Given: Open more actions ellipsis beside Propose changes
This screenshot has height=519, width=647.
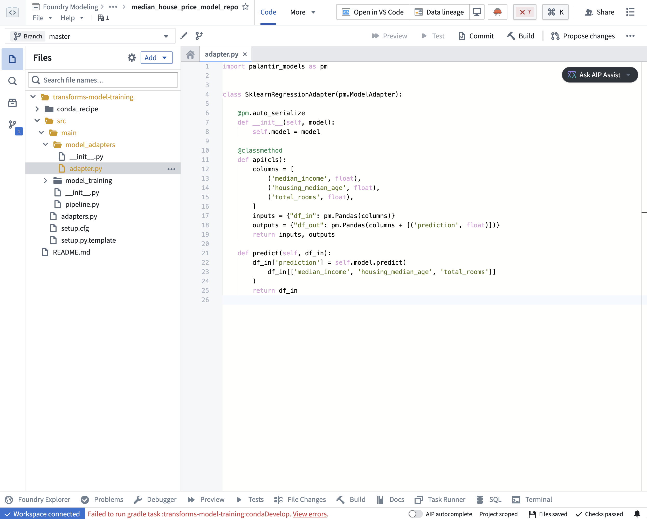Looking at the screenshot, I should coord(630,36).
